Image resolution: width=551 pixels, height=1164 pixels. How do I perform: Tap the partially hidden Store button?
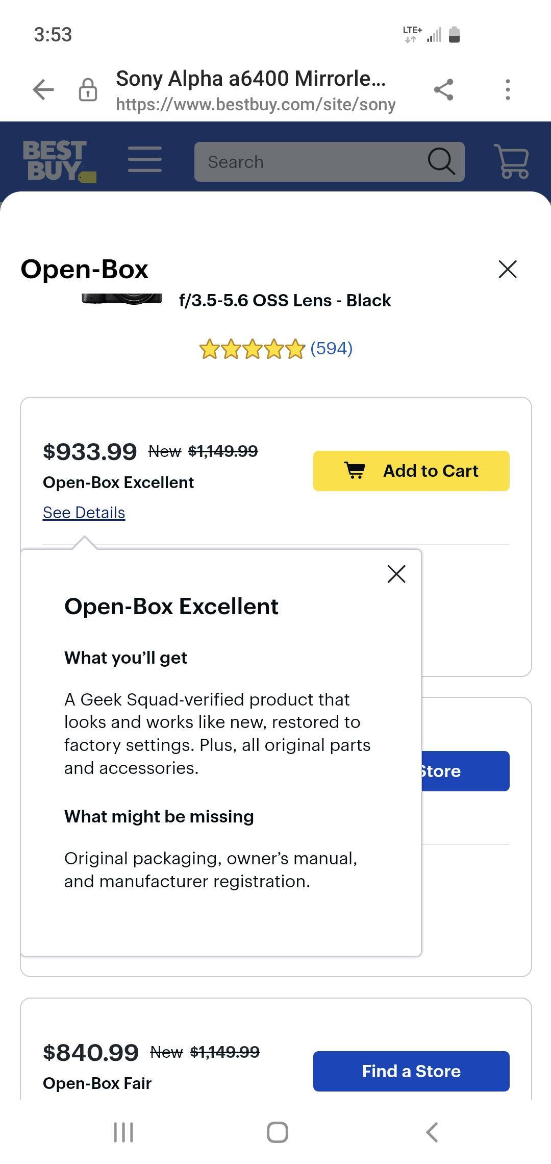465,771
